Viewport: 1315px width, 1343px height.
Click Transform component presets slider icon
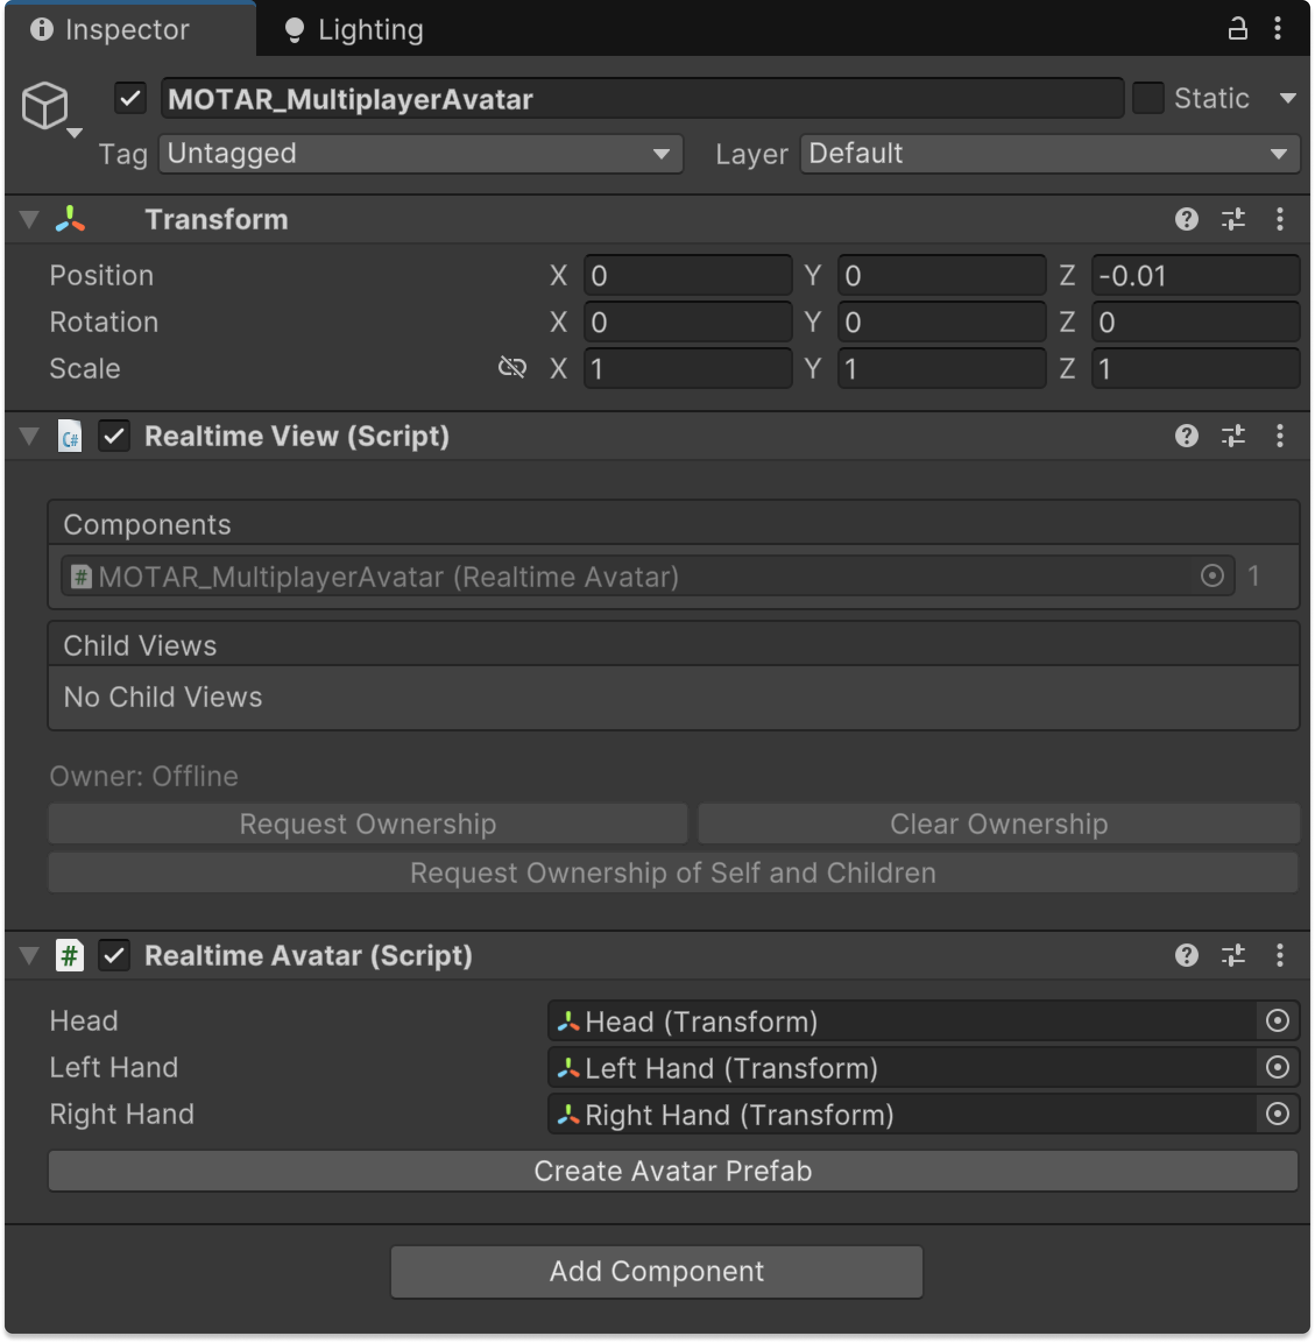pos(1233,219)
